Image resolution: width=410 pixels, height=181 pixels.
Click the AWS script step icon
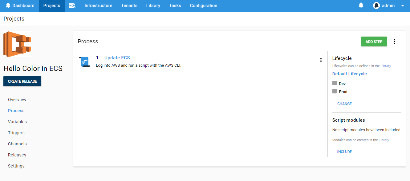(x=84, y=62)
